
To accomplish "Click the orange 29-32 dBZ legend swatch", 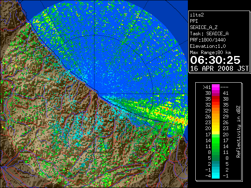I will tap(216, 110).
